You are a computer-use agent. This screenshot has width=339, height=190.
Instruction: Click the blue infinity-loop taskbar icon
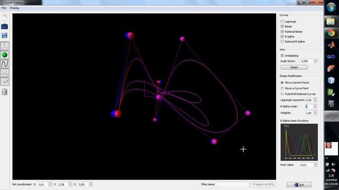point(331,56)
